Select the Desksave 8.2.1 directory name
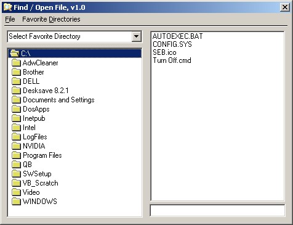This screenshot has height=225, width=293. pos(46,91)
